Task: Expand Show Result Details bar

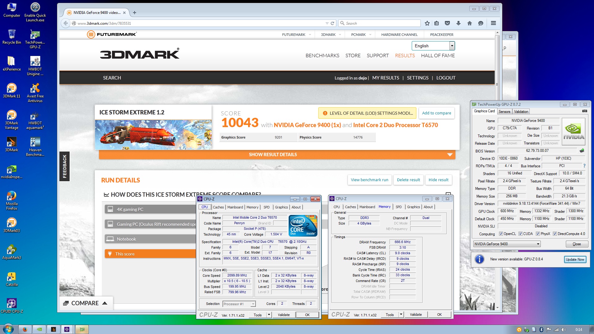Action: pos(277,154)
